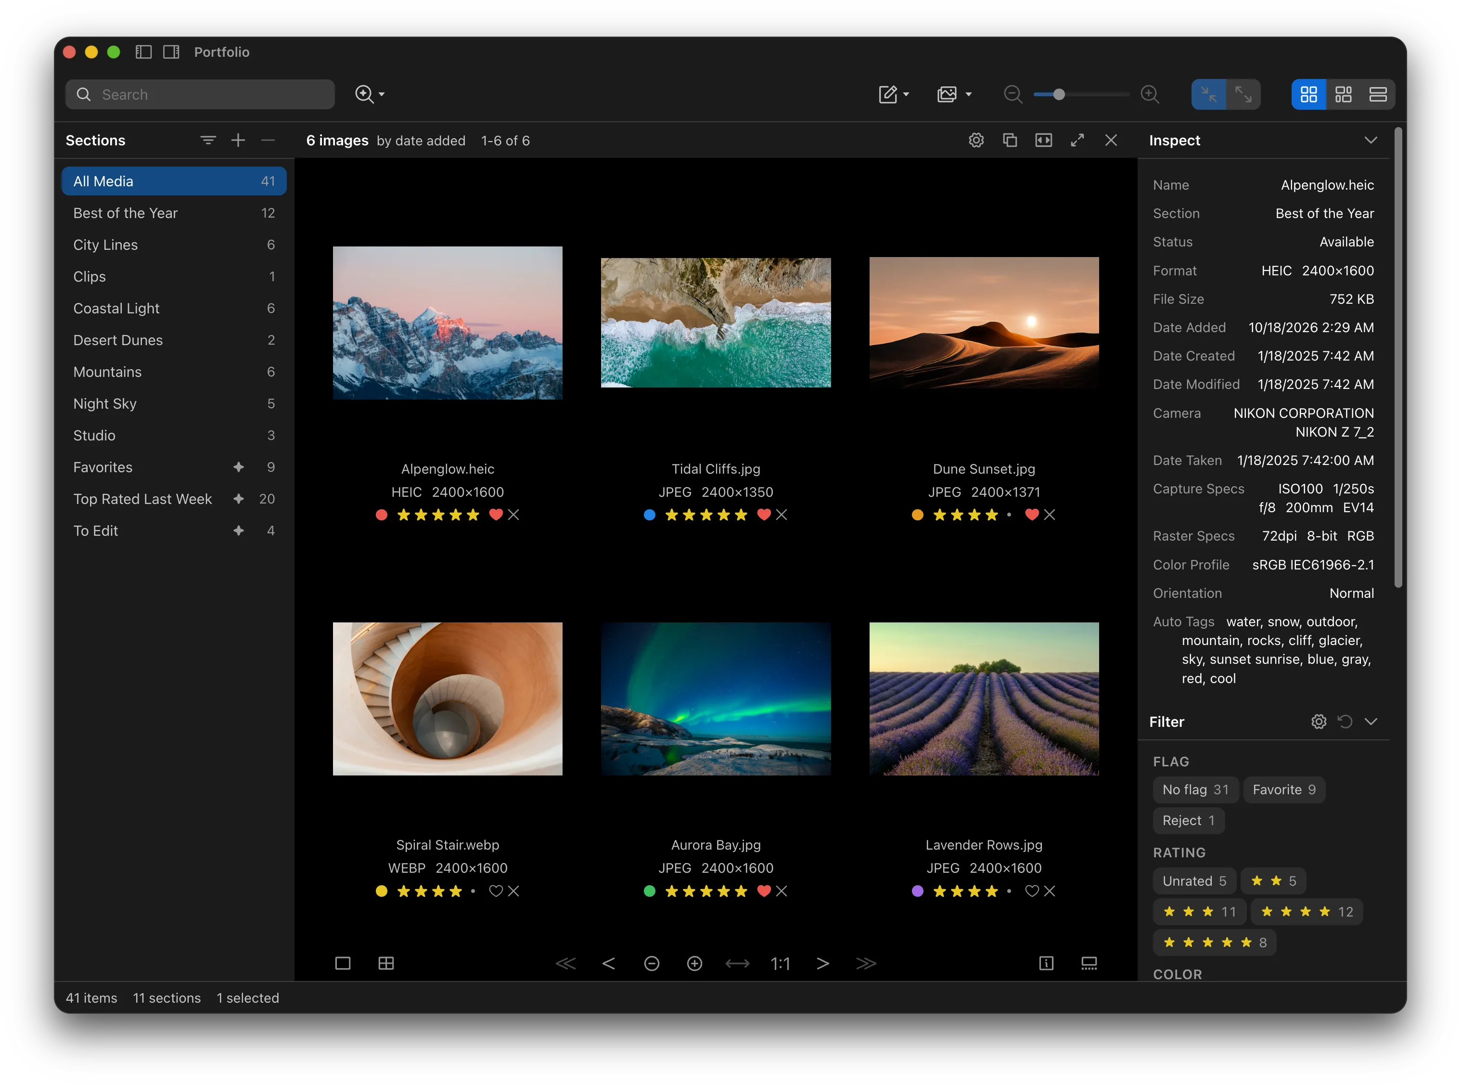Adjust the thumbnail zoom slider

(x=1081, y=94)
